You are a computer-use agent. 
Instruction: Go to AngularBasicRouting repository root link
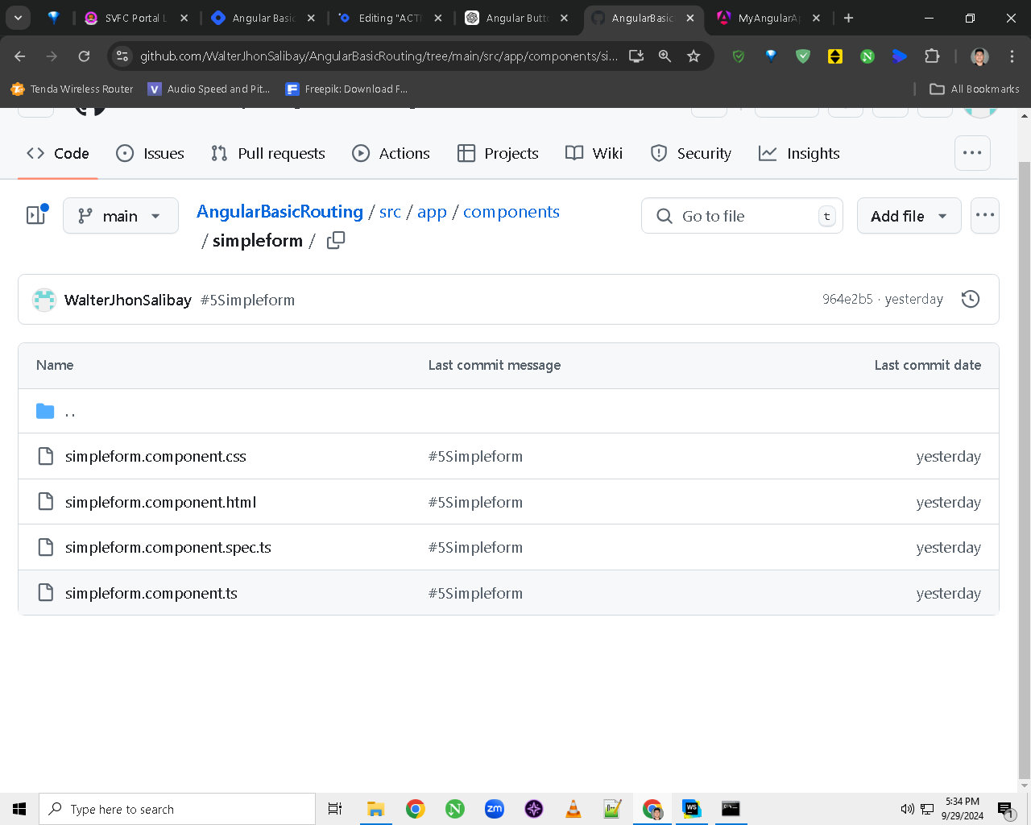pyautogui.click(x=279, y=211)
